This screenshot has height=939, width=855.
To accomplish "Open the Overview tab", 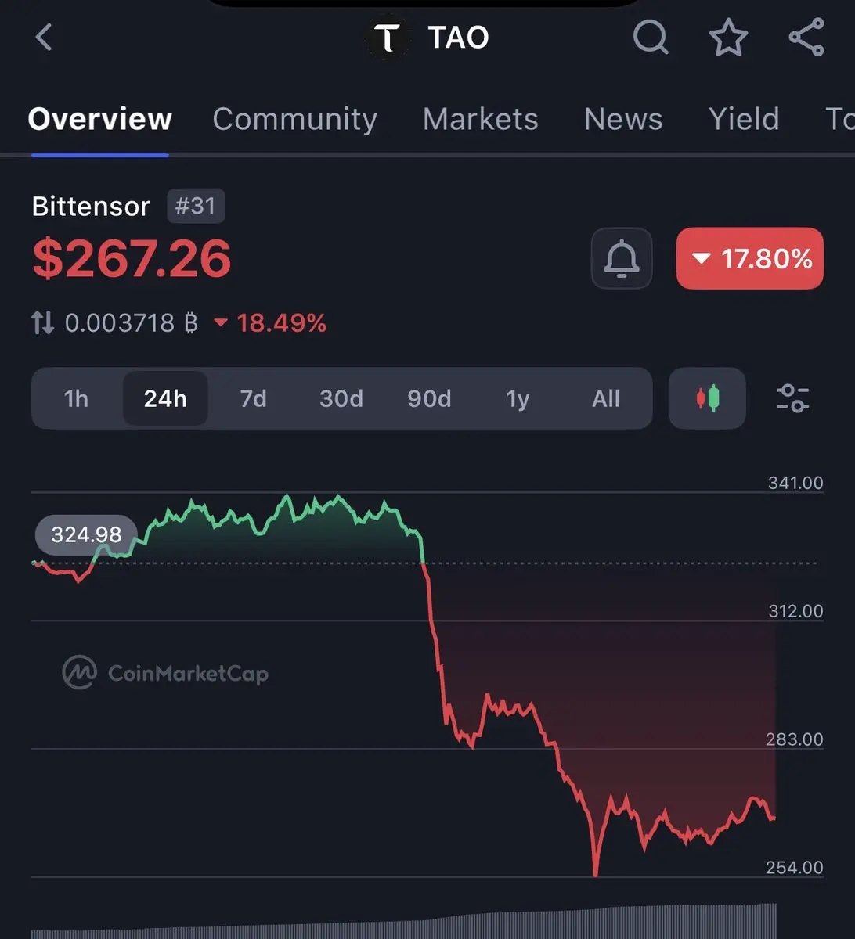I will (99, 119).
